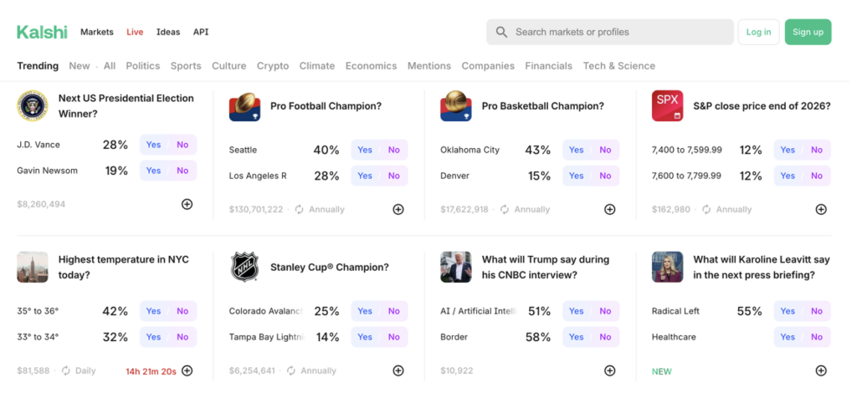The height and width of the screenshot is (398, 857).
Task: Switch to the Politics category tab
Action: coord(143,66)
